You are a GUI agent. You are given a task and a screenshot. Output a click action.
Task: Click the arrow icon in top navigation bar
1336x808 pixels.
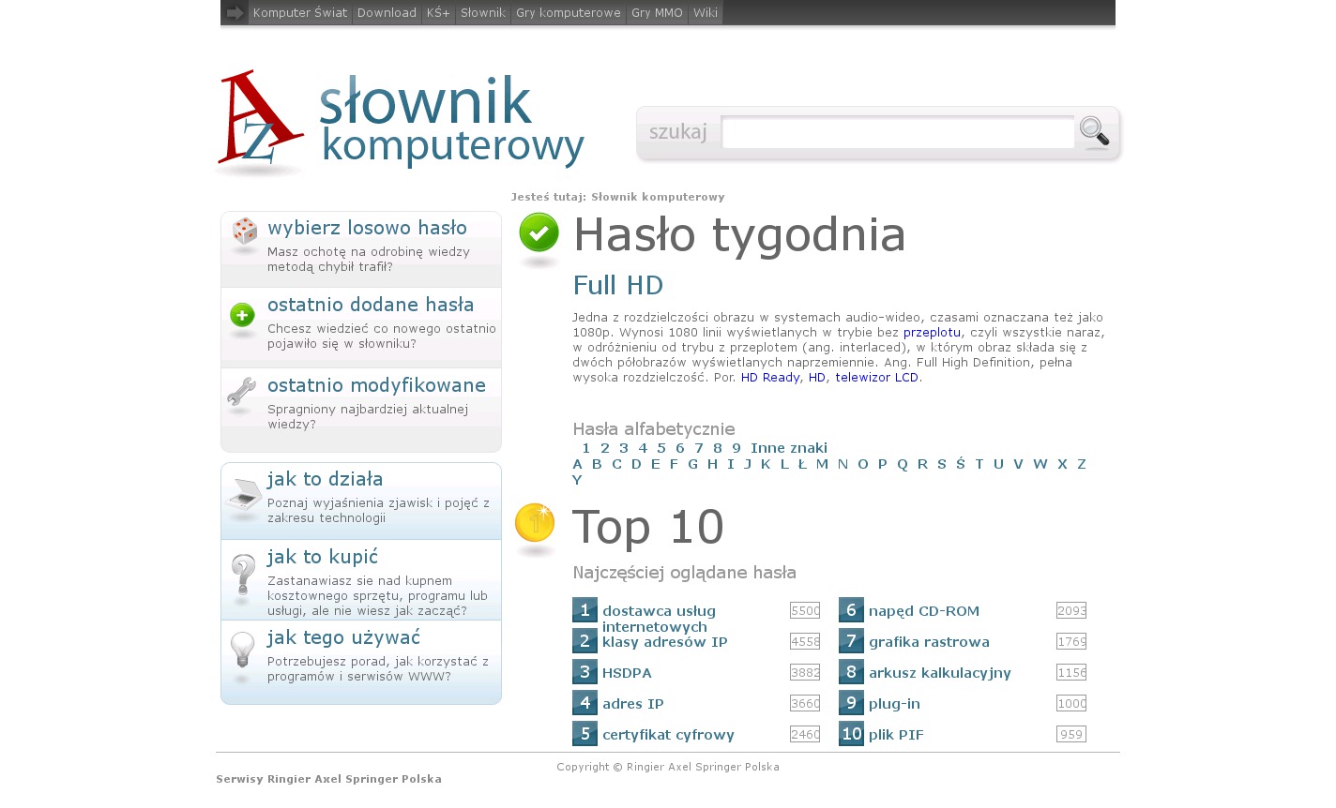pyautogui.click(x=235, y=13)
